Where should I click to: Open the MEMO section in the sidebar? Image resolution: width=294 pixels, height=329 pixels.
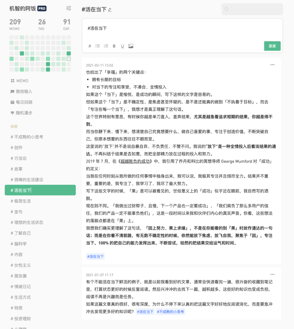19,81
